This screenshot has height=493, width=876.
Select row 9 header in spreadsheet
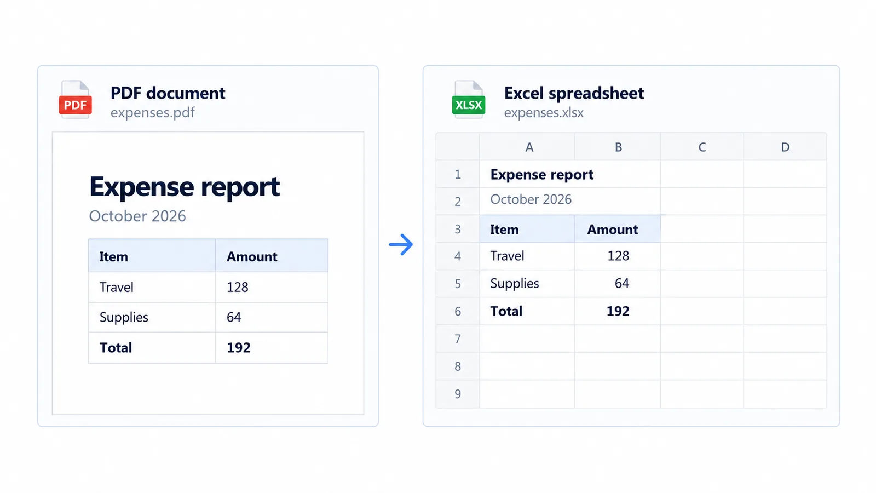coord(458,394)
